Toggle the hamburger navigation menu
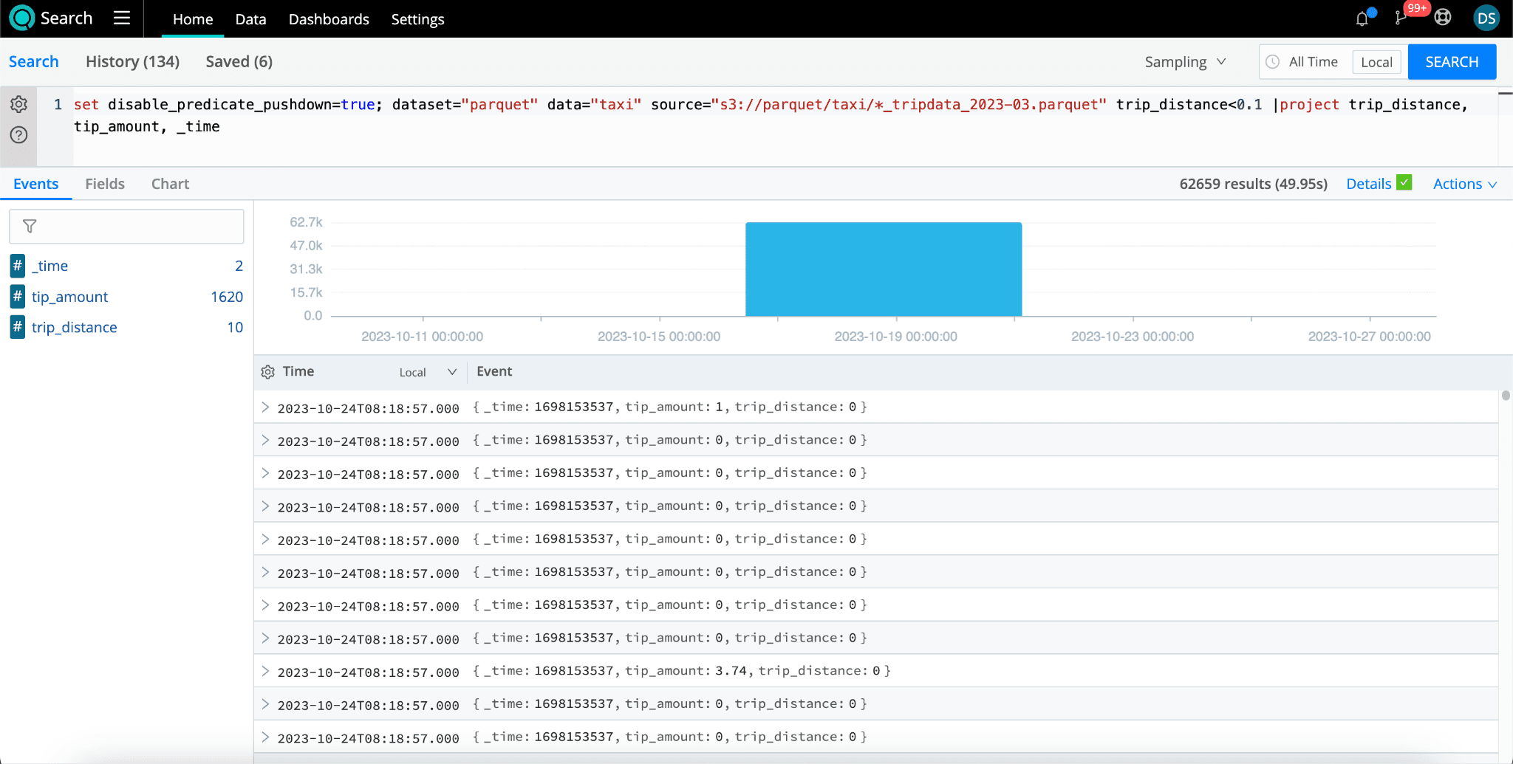 click(122, 18)
